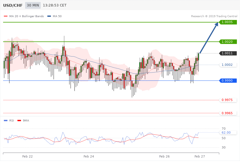Click the RSI 70 axis label
Screen dimensions: 240x162
[x=223, y=129]
